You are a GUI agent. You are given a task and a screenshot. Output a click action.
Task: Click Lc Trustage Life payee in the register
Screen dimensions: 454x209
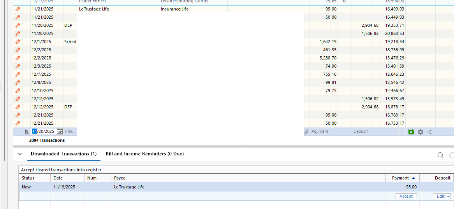pos(94,9)
